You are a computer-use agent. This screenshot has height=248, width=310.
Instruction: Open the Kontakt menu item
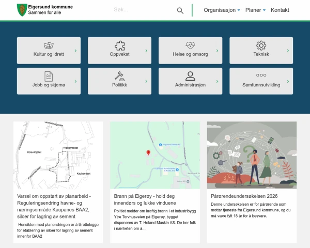tap(280, 10)
